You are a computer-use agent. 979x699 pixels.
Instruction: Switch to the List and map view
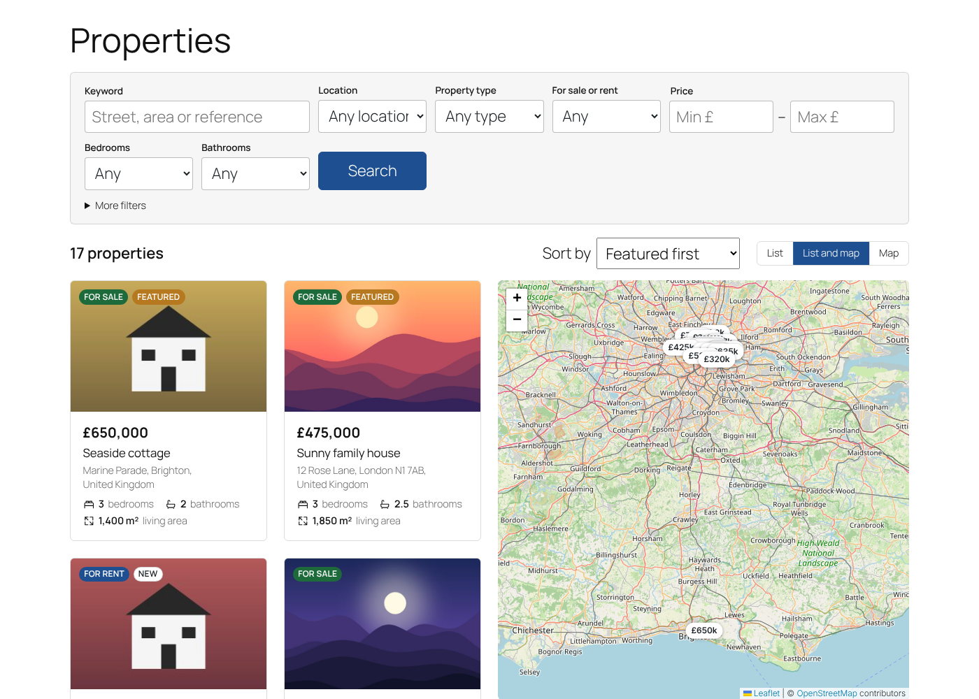point(831,253)
